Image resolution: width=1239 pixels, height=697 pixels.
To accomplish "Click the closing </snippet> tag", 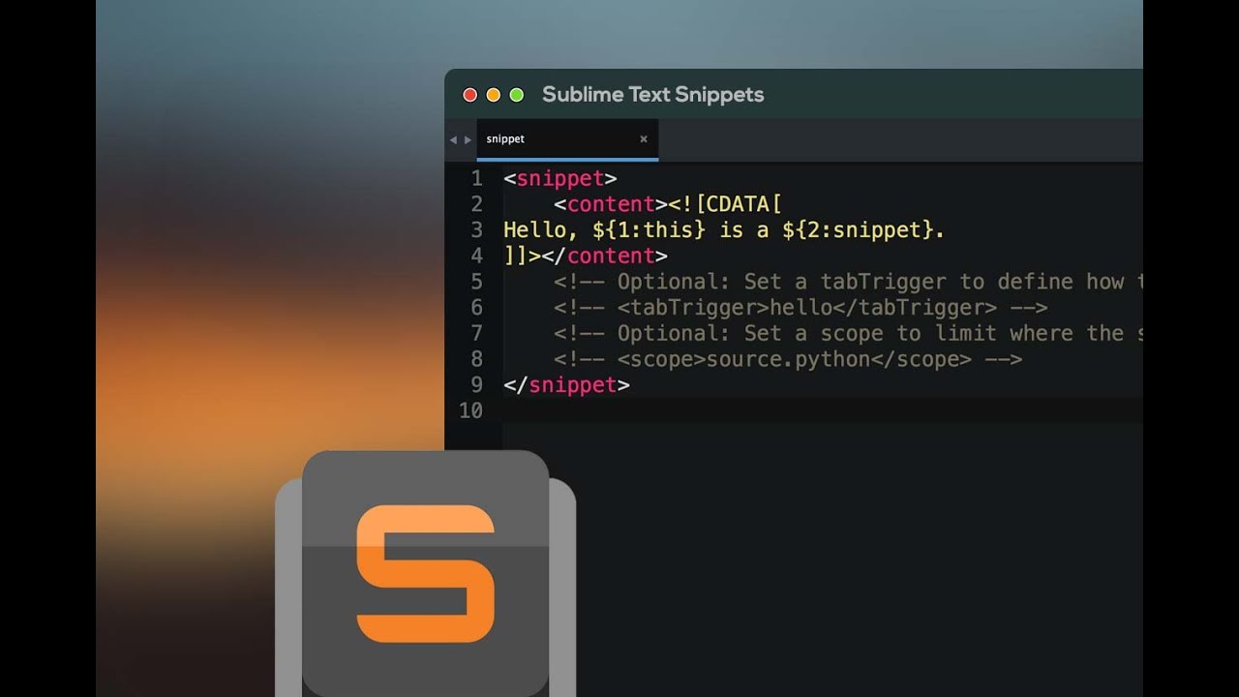I will click(566, 384).
